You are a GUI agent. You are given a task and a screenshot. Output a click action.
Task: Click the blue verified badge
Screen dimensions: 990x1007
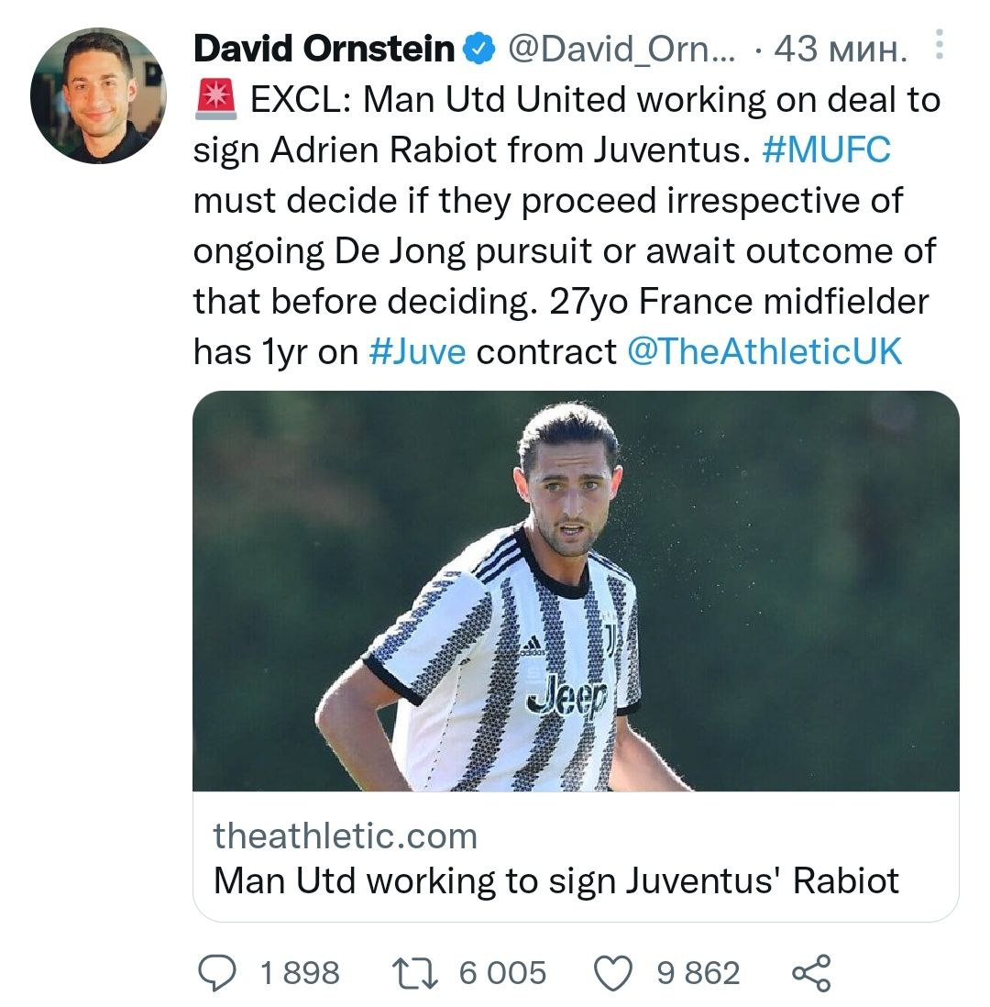[x=478, y=50]
